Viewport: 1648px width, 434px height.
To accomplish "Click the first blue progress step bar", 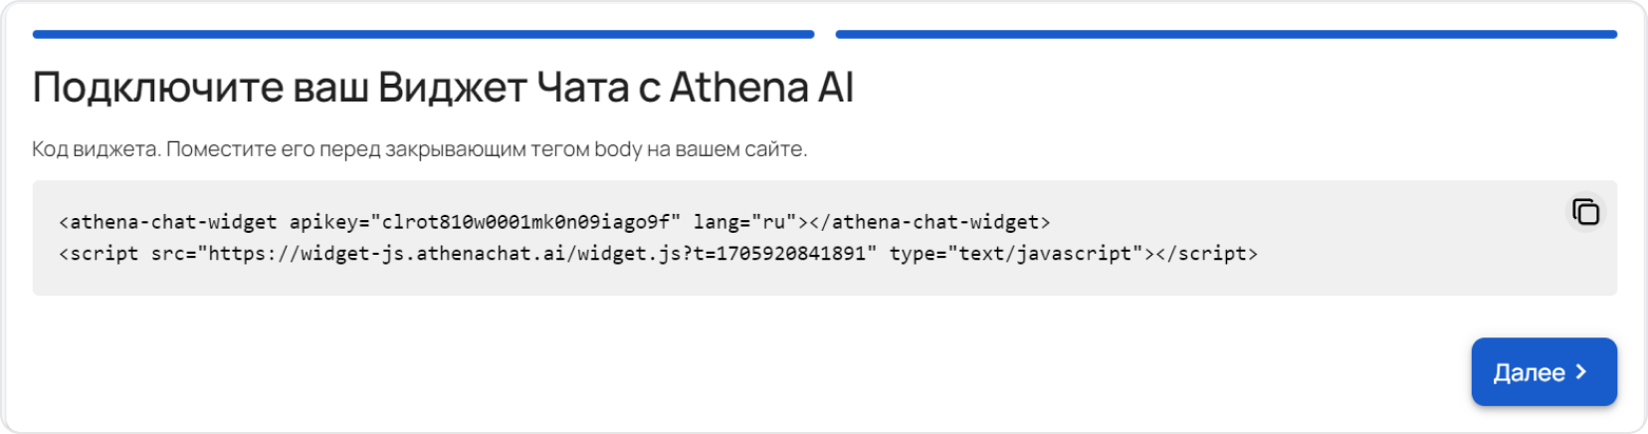I will coord(423,34).
